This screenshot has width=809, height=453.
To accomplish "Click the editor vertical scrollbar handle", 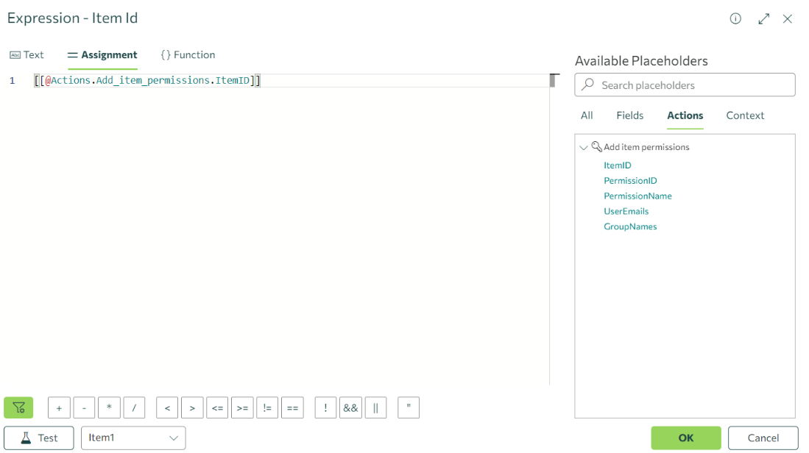I will pyautogui.click(x=553, y=80).
